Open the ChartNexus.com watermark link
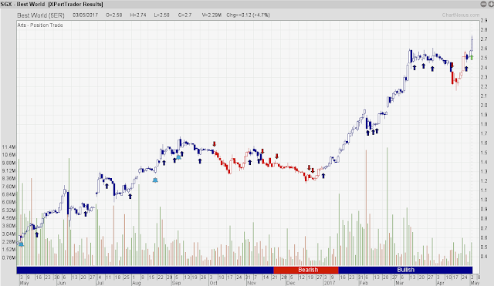This screenshot has height=286, width=494. coord(461,15)
